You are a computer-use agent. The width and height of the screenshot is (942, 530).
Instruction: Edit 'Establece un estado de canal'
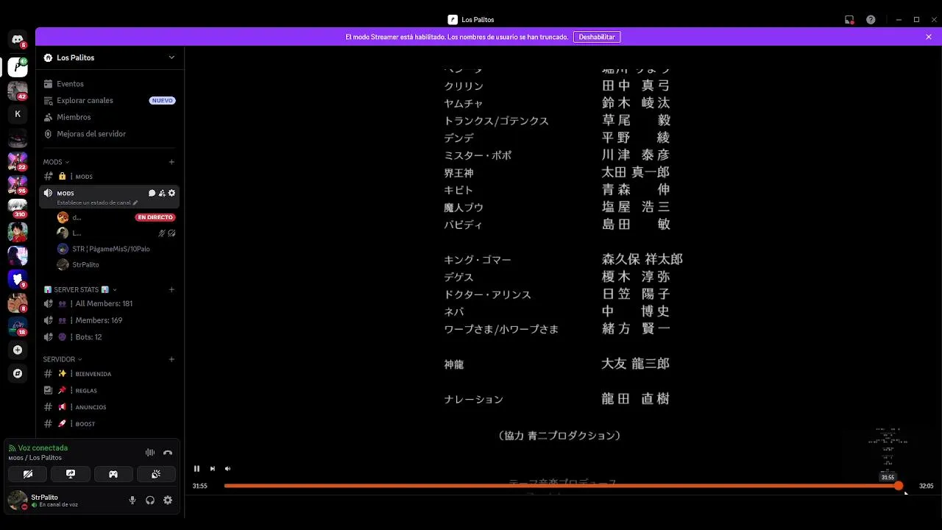pos(97,202)
